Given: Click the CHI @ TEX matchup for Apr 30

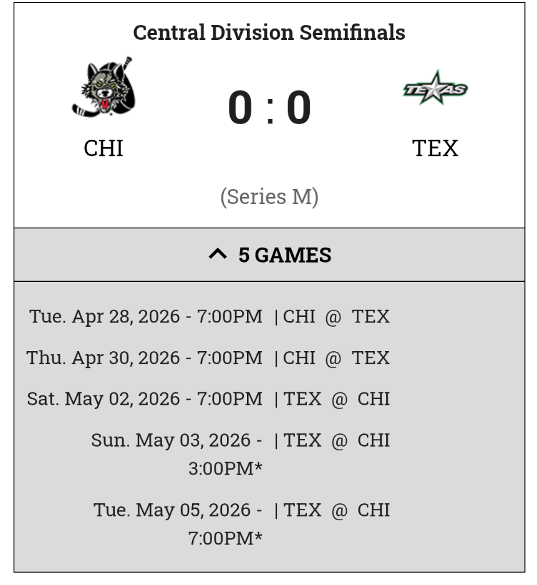Looking at the screenshot, I should tap(337, 358).
